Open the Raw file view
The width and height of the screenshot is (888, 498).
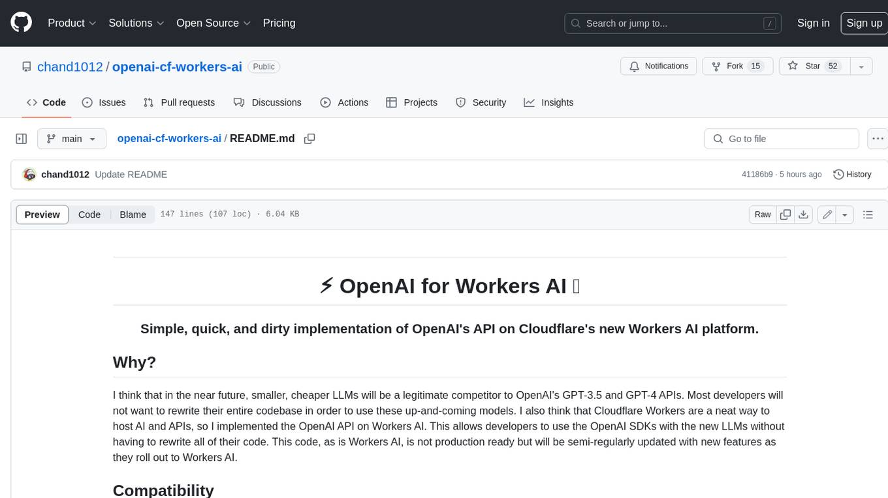[x=763, y=214]
